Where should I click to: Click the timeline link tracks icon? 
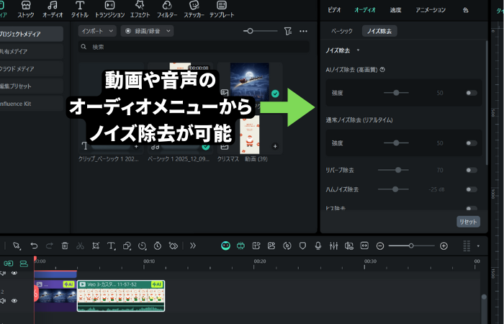coord(9,264)
